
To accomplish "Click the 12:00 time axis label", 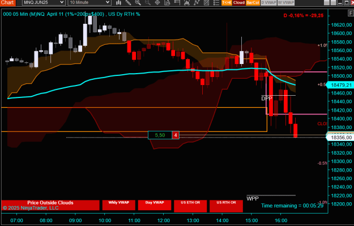I will tap(164, 220).
